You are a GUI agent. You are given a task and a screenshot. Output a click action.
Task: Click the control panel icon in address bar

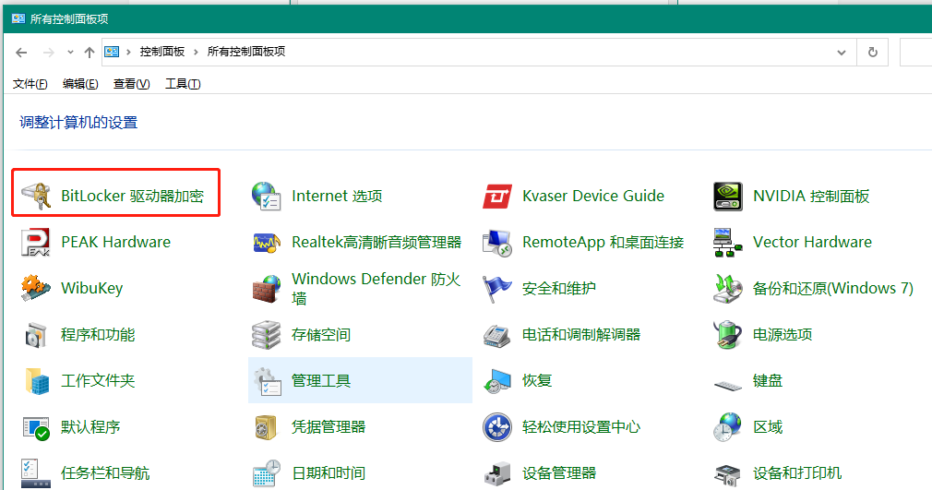112,52
